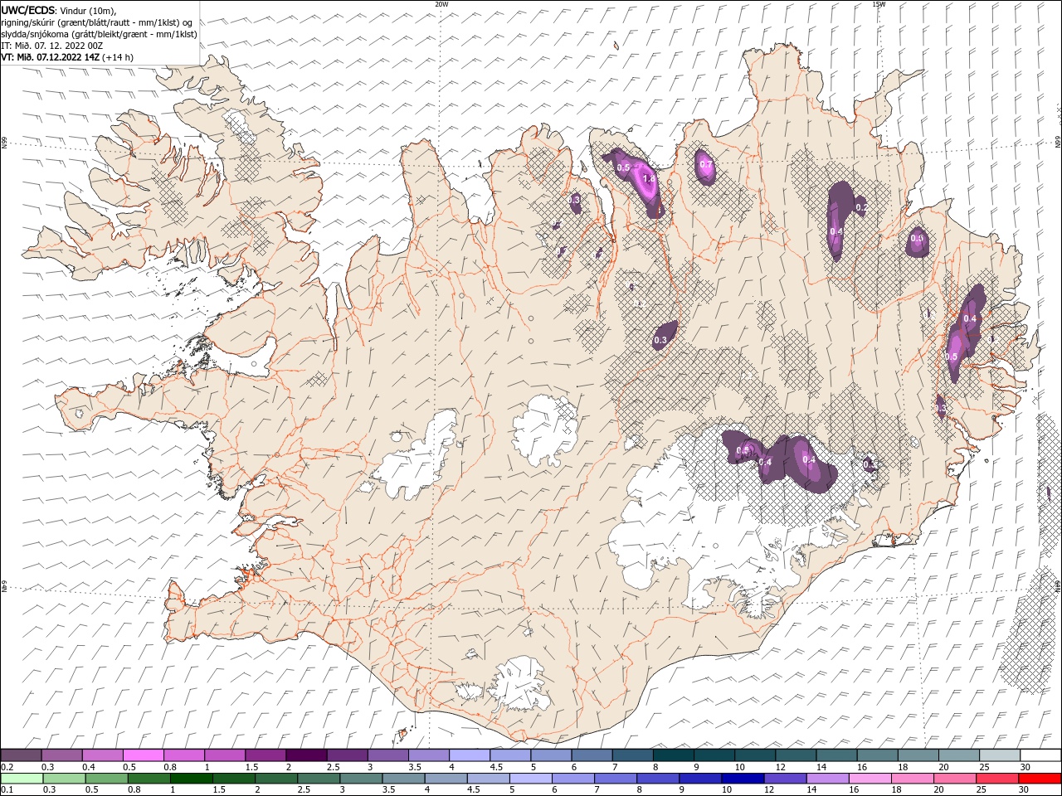This screenshot has width=1062, height=796.
Task: Pick the white snow swatch starting at 30
Action: [x=1041, y=755]
